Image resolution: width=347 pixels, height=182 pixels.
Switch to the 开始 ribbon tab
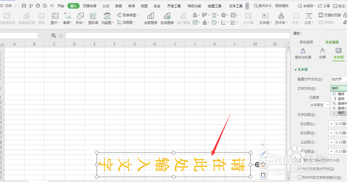60,6
